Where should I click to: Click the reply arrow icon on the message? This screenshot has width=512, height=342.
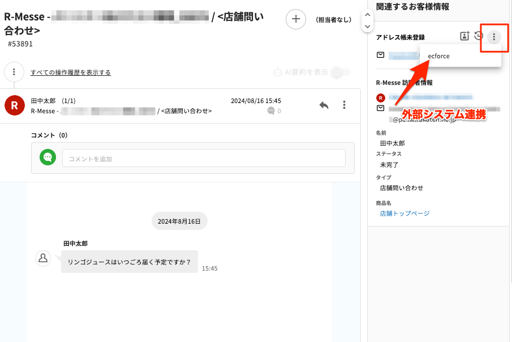[x=324, y=105]
